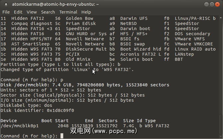Open the Search menu
Screen dimensions: 223x139
[48, 12]
